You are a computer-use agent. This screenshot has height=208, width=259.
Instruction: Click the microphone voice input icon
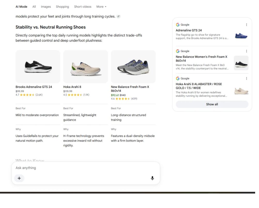pos(152,178)
